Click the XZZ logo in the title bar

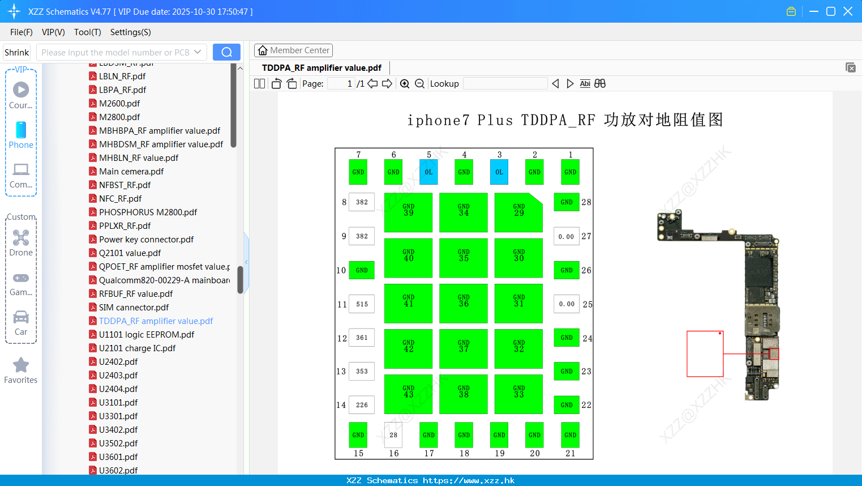coord(14,11)
